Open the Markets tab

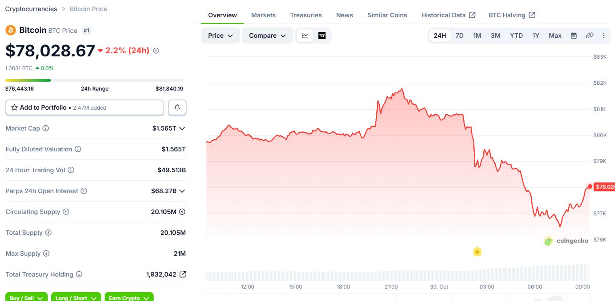[x=263, y=15]
